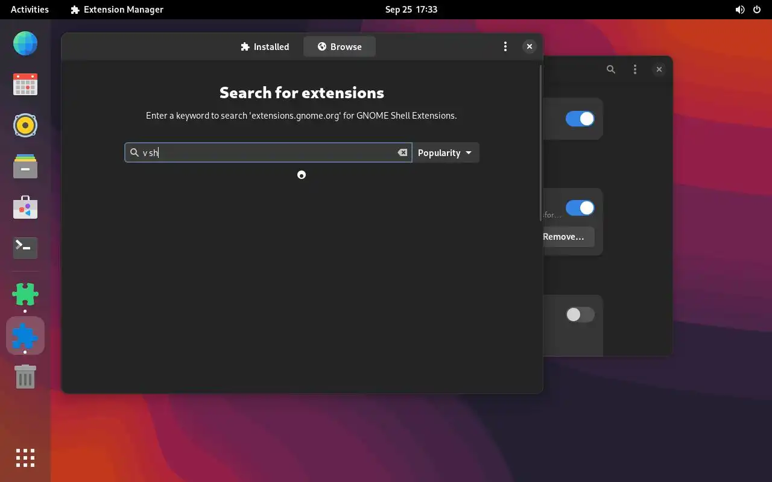The image size is (772, 482).
Task: Enable the disabled bottom switch in background window
Action: click(x=580, y=315)
